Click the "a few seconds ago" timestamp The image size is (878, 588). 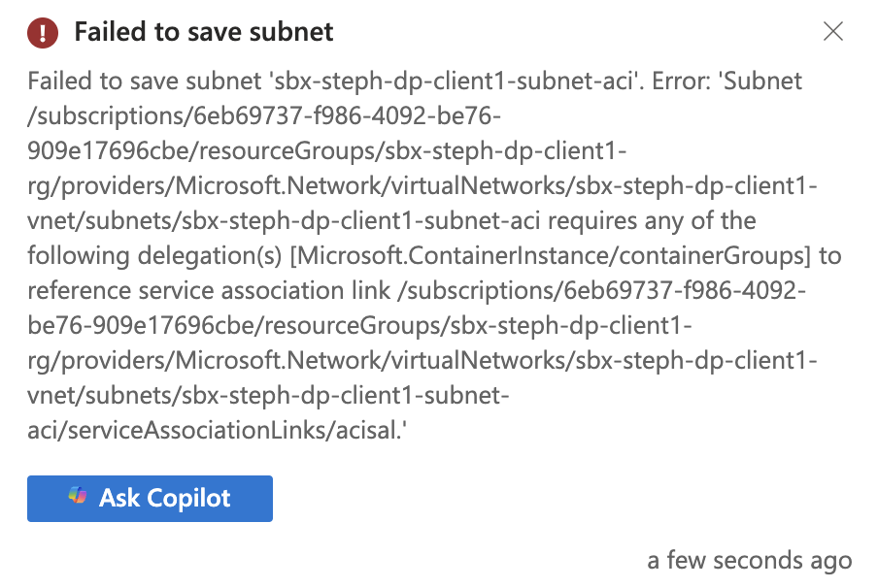coord(749,560)
